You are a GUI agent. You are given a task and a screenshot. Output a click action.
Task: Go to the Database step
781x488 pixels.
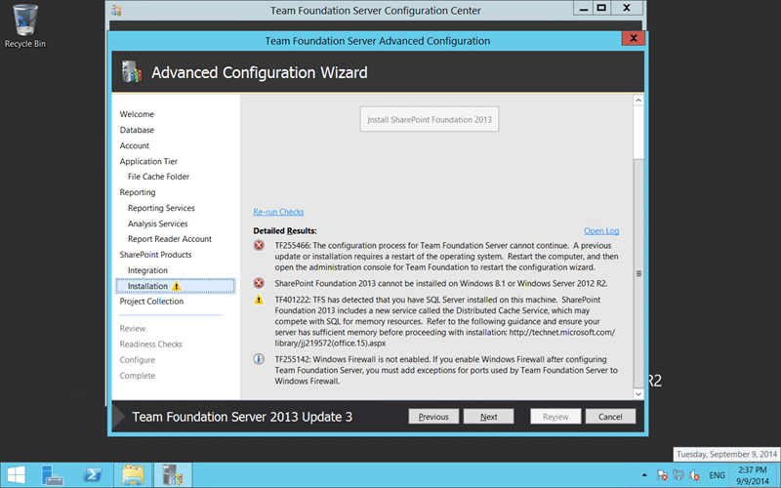[137, 130]
